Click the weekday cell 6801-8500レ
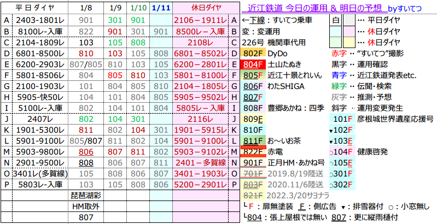The height and width of the screenshot is (224, 437). (40, 53)
